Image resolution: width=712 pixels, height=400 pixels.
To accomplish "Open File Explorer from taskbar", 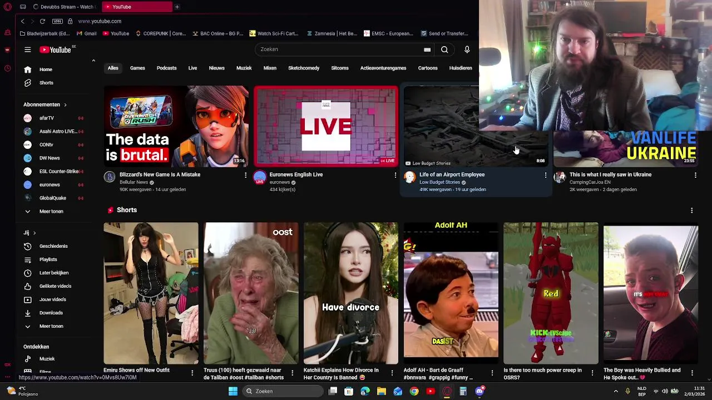I will pos(382,391).
